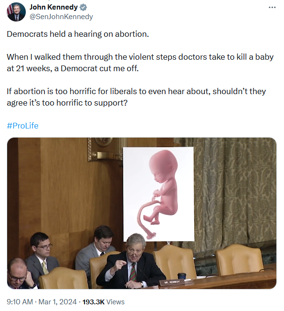Viewport: 284px width, 311px height.
Task: Open the John Kennedy display name link
Action: [x=53, y=7]
